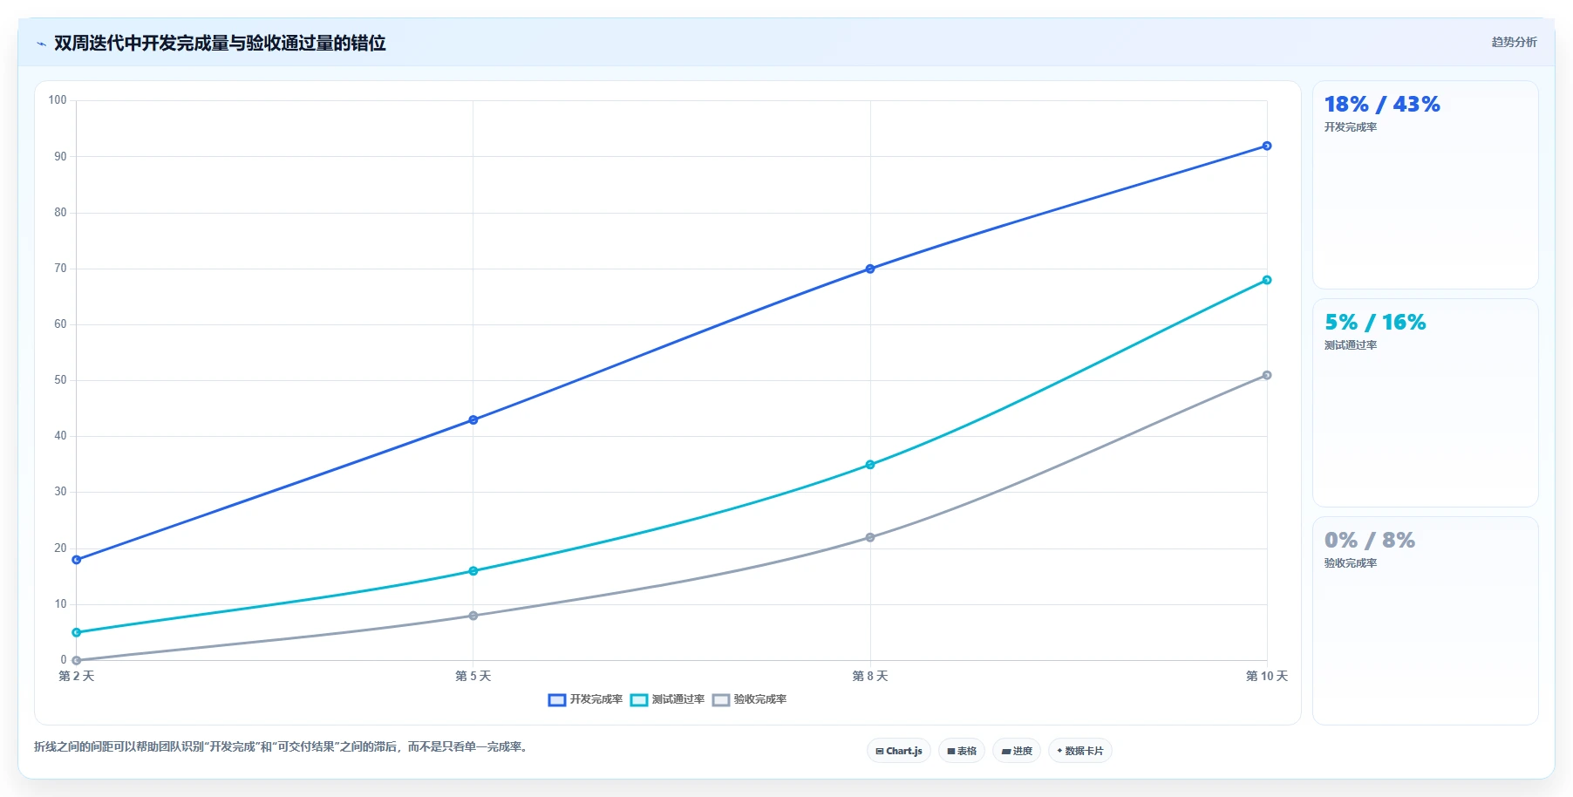Screen dimensions: 1573x797
Task: Click 测试通过率 data point at 第 5 天
Action: pos(473,571)
